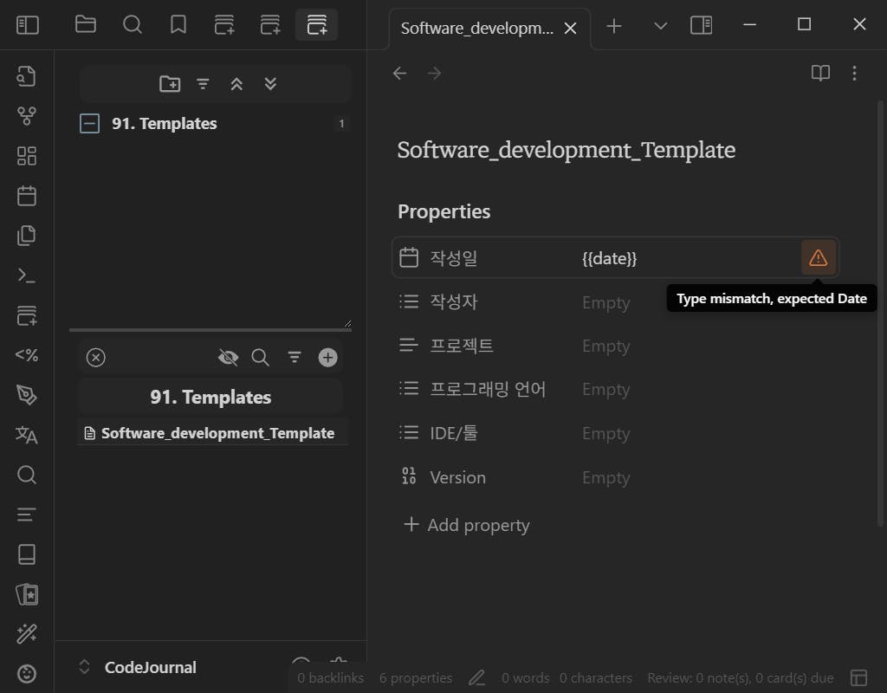Open the graph view from the ribbon
The height and width of the screenshot is (693, 887).
(x=27, y=116)
